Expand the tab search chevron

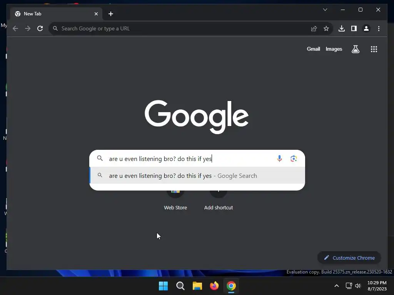pos(325,10)
